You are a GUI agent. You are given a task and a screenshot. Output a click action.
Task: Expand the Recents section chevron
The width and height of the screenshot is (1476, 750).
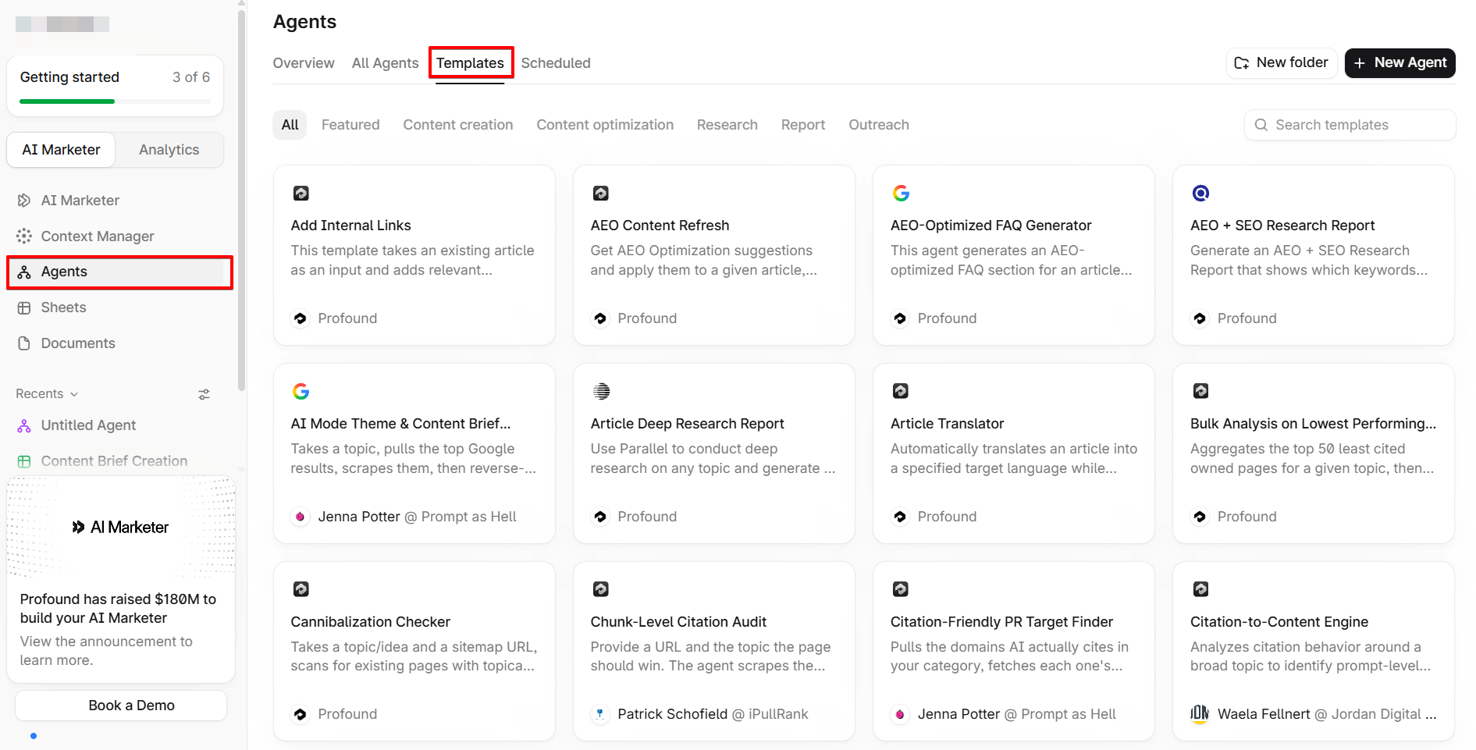(x=74, y=394)
